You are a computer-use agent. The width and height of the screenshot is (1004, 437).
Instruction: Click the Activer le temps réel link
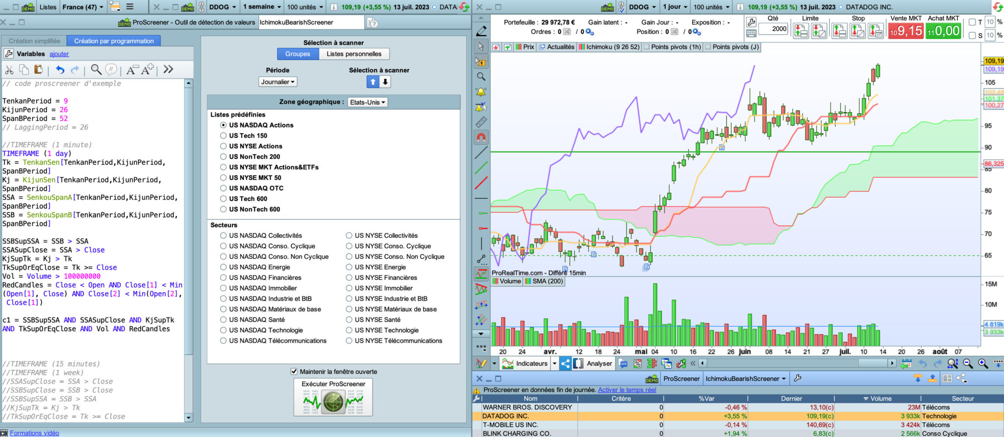point(627,390)
